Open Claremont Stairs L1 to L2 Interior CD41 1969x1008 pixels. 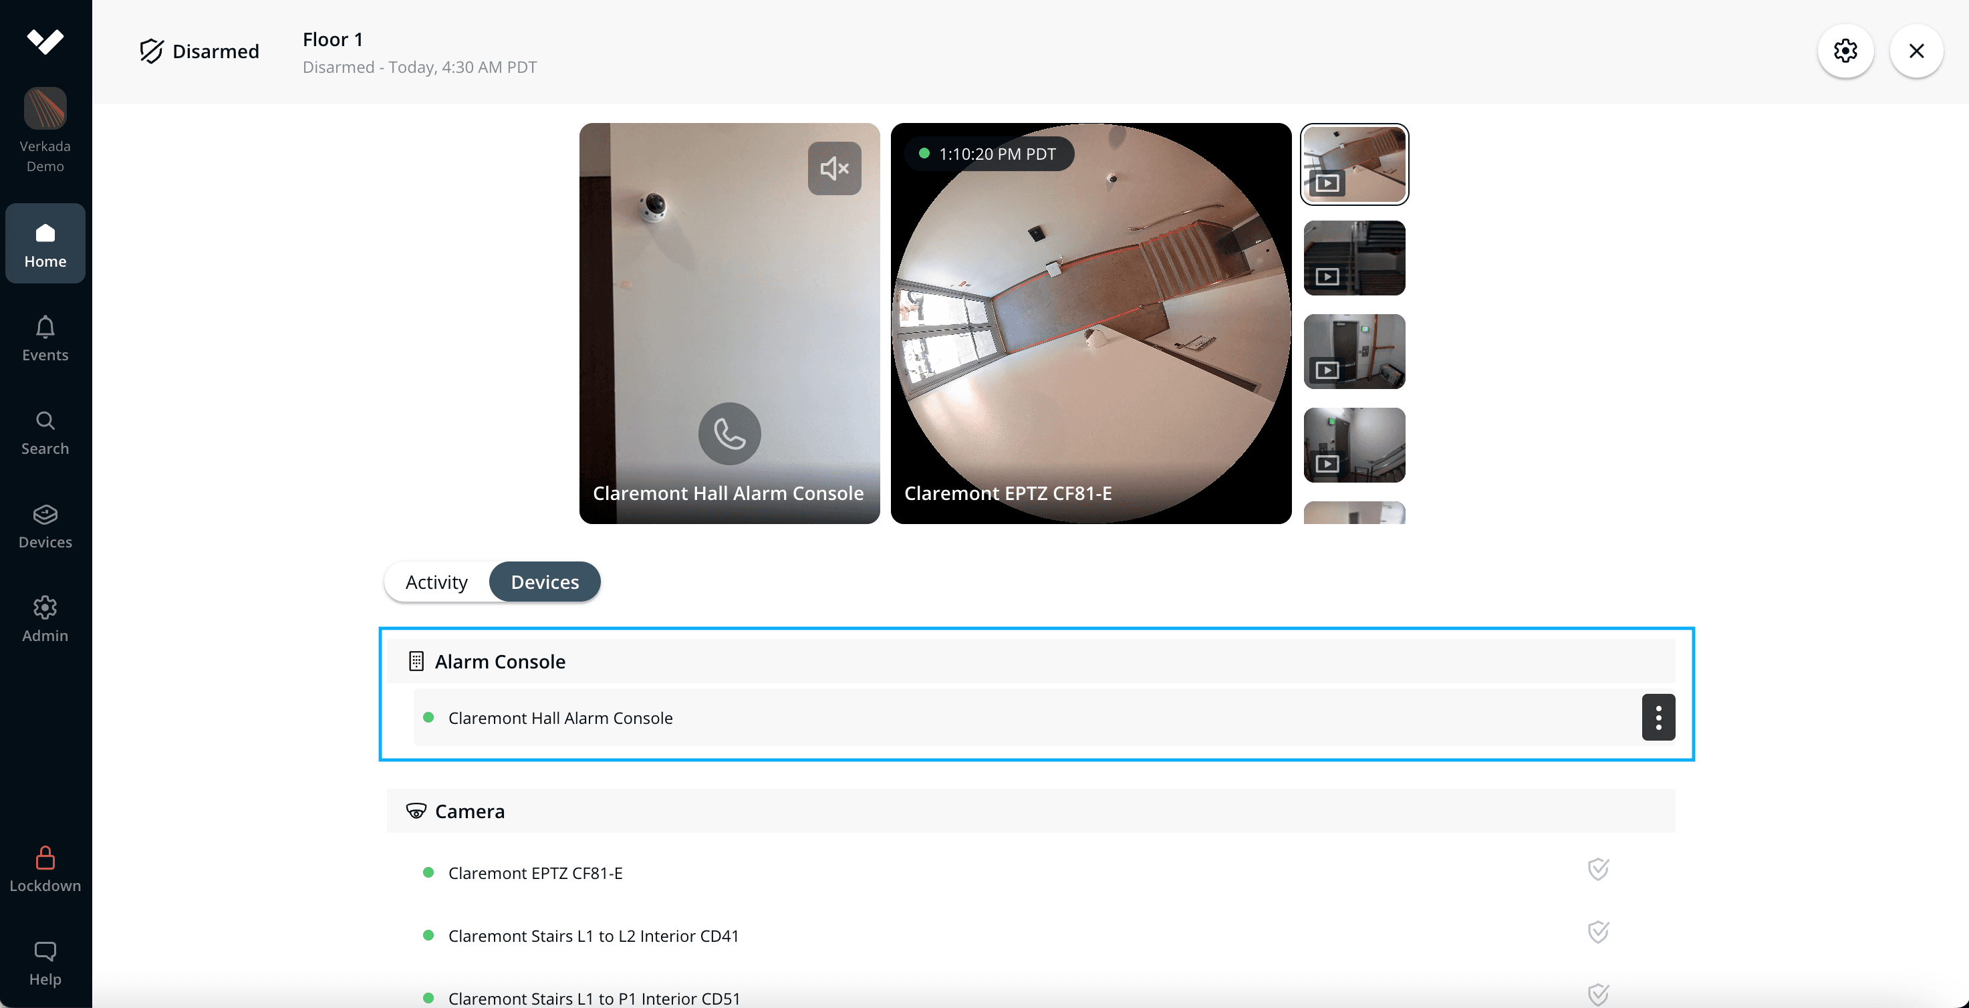pos(593,935)
